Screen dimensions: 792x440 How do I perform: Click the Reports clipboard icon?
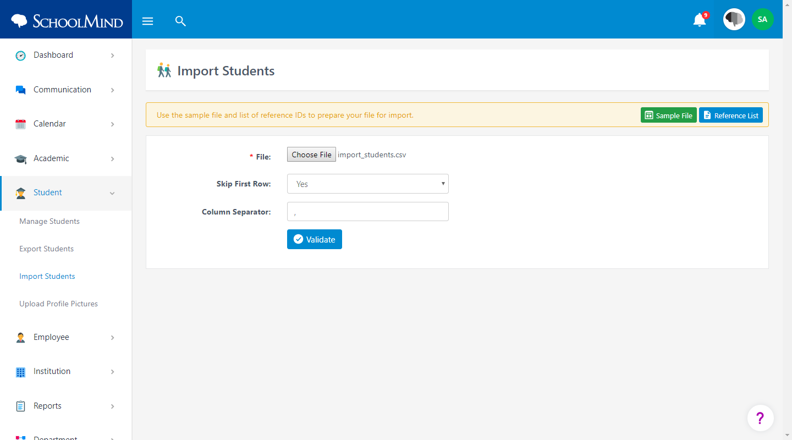coord(20,406)
